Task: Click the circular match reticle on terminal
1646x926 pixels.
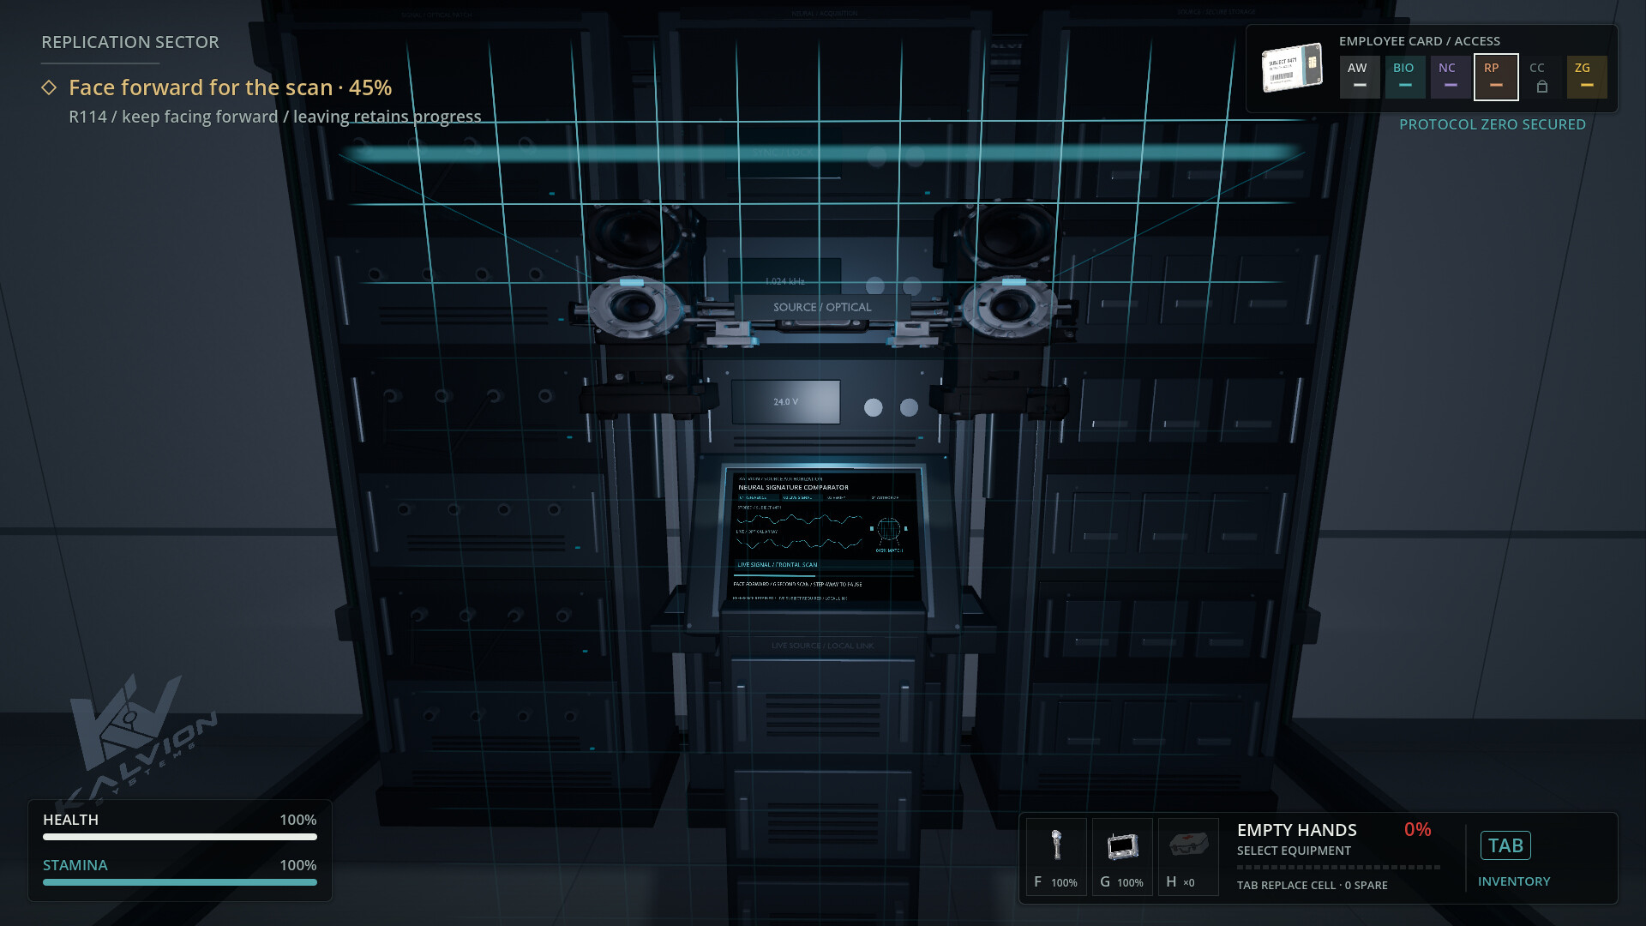Action: (889, 530)
